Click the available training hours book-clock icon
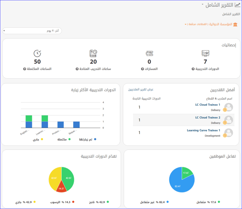Viewport: 242px width, 209px height. (x=94, y=53)
